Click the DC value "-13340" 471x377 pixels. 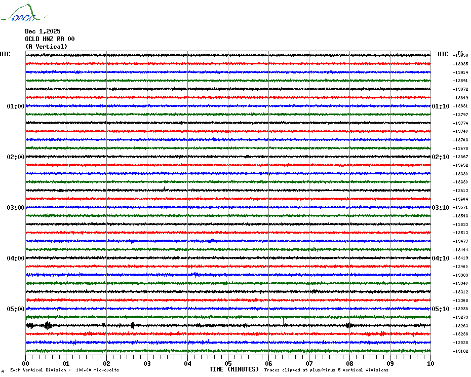pyautogui.click(x=460, y=283)
